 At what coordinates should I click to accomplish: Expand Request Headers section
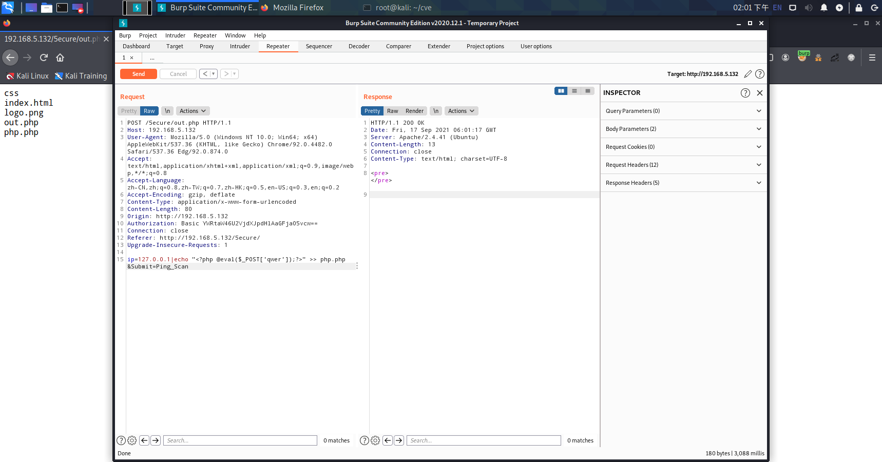coord(684,165)
